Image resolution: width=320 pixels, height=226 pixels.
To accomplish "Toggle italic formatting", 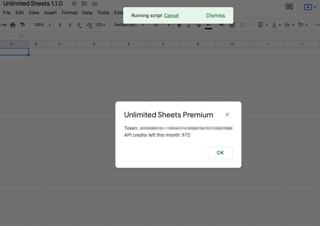I will pos(189,25).
